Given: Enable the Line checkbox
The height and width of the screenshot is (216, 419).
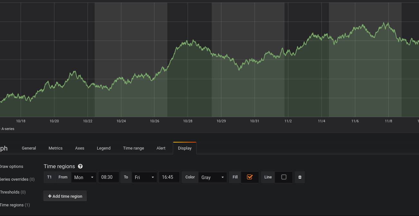Looking at the screenshot, I should [x=284, y=177].
